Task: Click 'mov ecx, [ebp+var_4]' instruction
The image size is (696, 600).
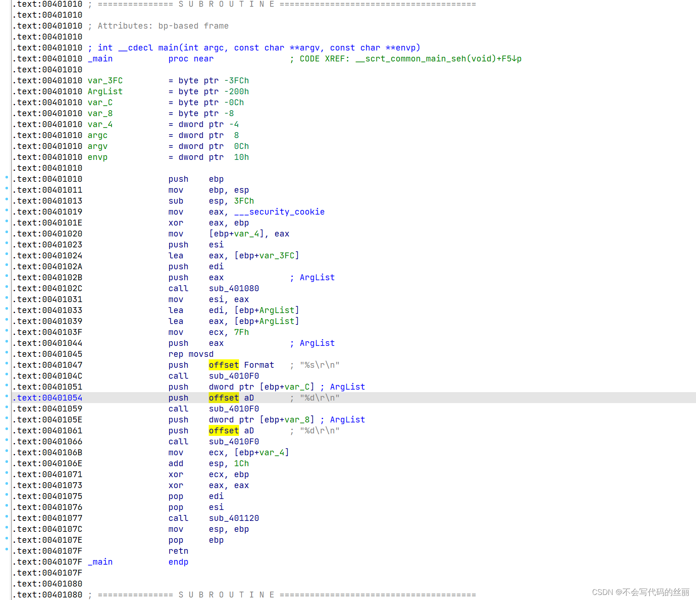Action: (229, 452)
